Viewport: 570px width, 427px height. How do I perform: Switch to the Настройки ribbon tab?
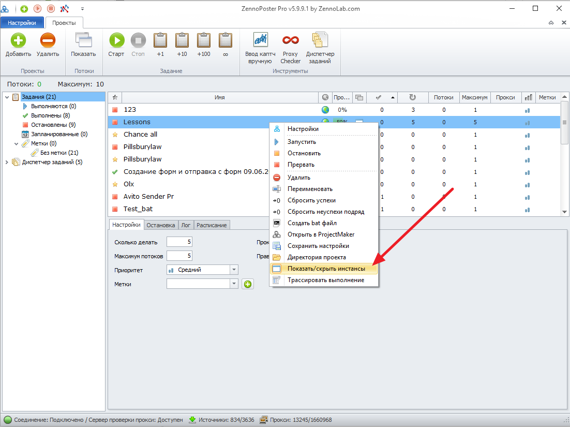pos(22,23)
